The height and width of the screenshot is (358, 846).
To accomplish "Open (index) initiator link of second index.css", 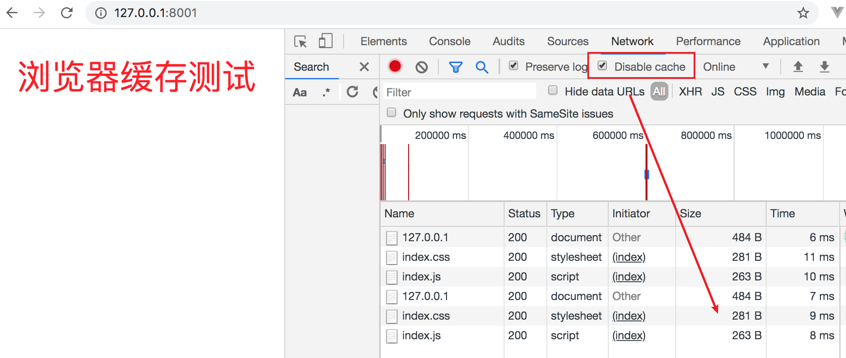I will pyautogui.click(x=629, y=316).
